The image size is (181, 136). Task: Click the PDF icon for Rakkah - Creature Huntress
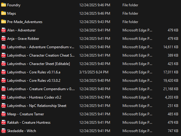coord(4,123)
